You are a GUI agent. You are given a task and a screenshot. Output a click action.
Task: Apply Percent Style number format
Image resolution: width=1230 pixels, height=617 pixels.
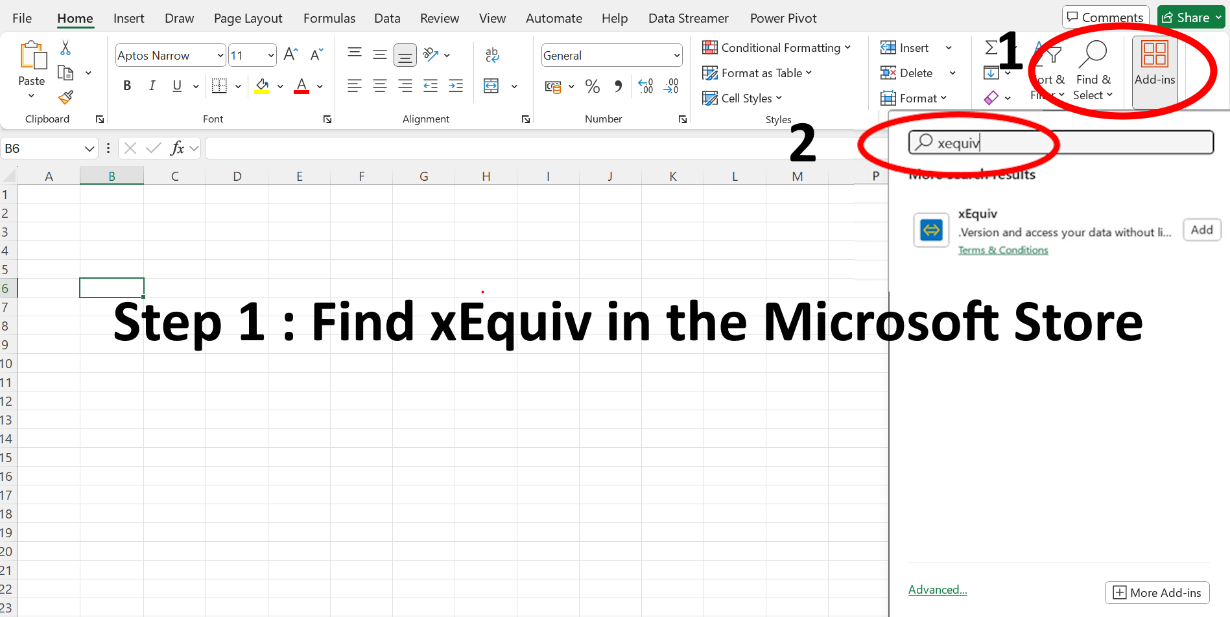pyautogui.click(x=592, y=86)
